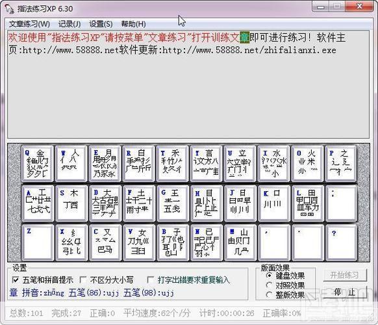Click the N key showing 已 radicals
The width and height of the screenshot is (378, 325).
coord(206,242)
